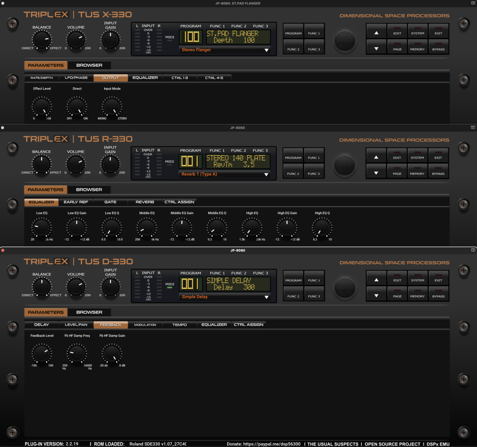This screenshot has height=447, width=477.
Task: Click program number 100 display in X-330
Action: 191,37
